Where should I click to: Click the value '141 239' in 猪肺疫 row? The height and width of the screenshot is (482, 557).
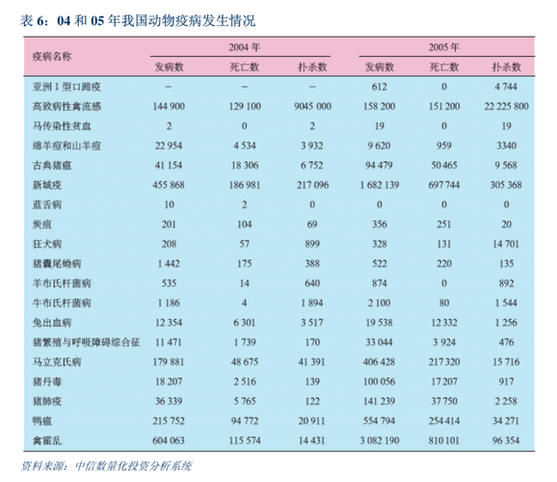pyautogui.click(x=380, y=401)
